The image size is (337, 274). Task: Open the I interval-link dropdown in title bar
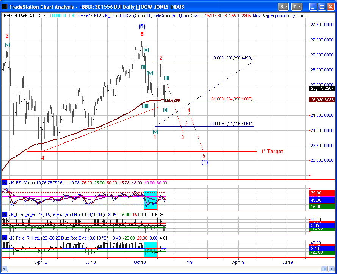[296, 7]
